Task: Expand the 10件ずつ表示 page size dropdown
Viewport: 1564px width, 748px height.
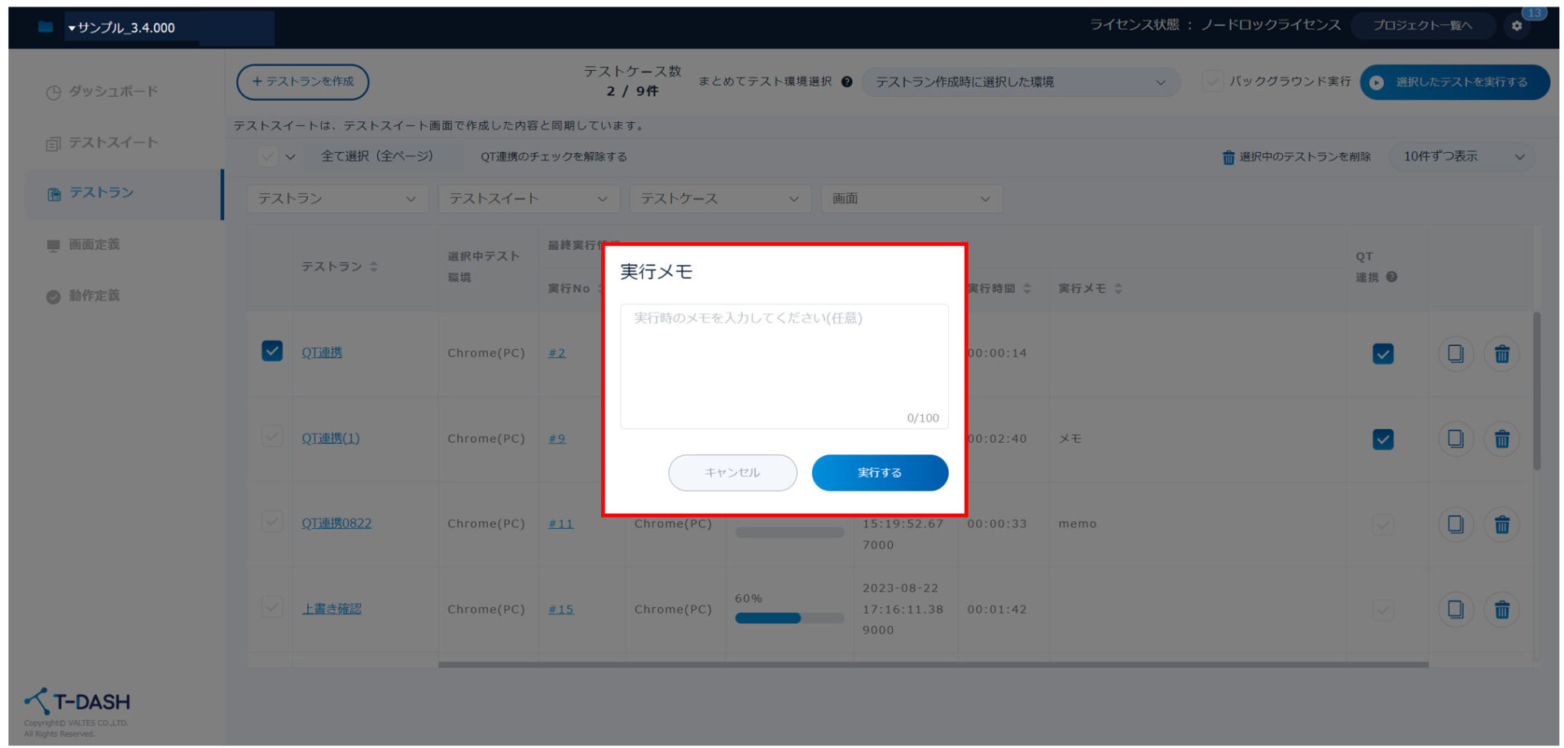Action: [1463, 156]
